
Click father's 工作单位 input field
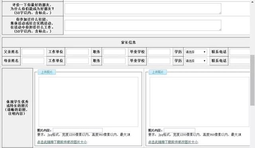click(x=77, y=52)
